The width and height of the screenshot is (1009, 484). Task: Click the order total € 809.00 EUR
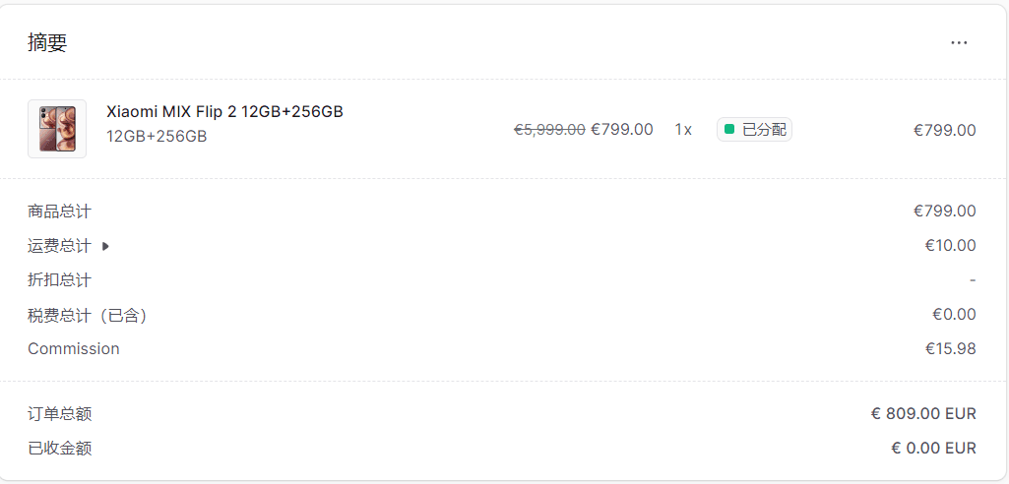click(x=923, y=414)
